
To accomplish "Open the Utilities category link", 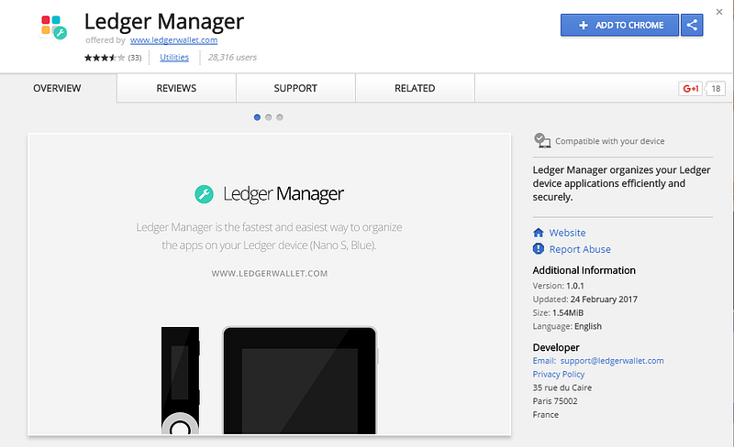I will pyautogui.click(x=174, y=57).
